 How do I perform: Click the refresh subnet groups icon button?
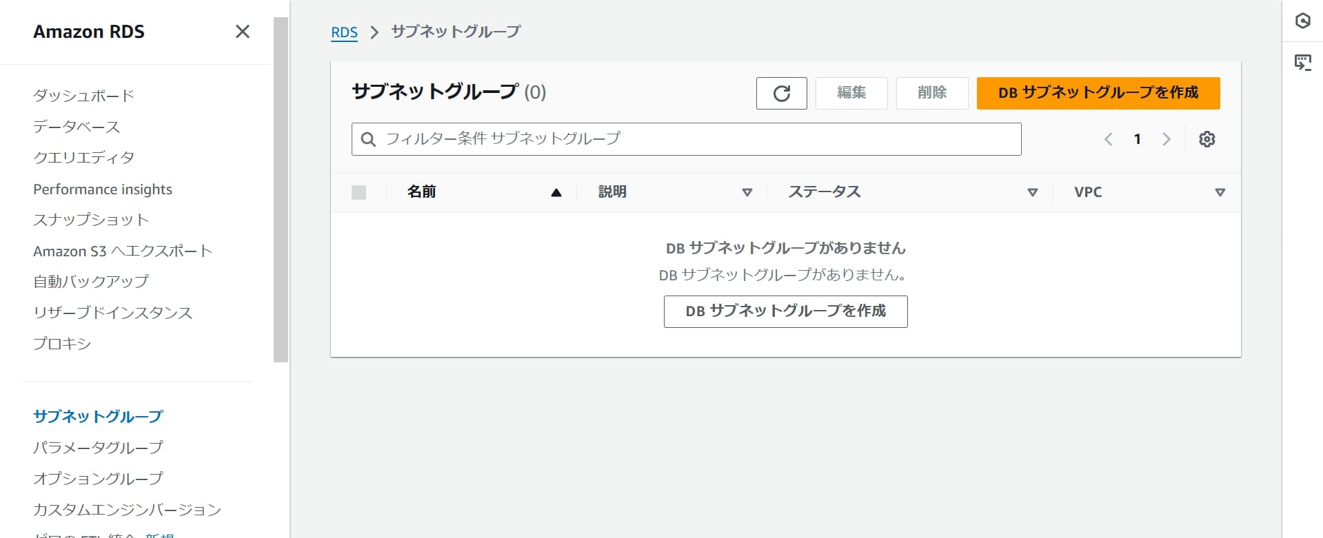coord(781,93)
